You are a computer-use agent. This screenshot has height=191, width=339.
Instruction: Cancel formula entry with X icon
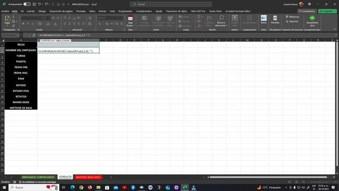coord(25,36)
